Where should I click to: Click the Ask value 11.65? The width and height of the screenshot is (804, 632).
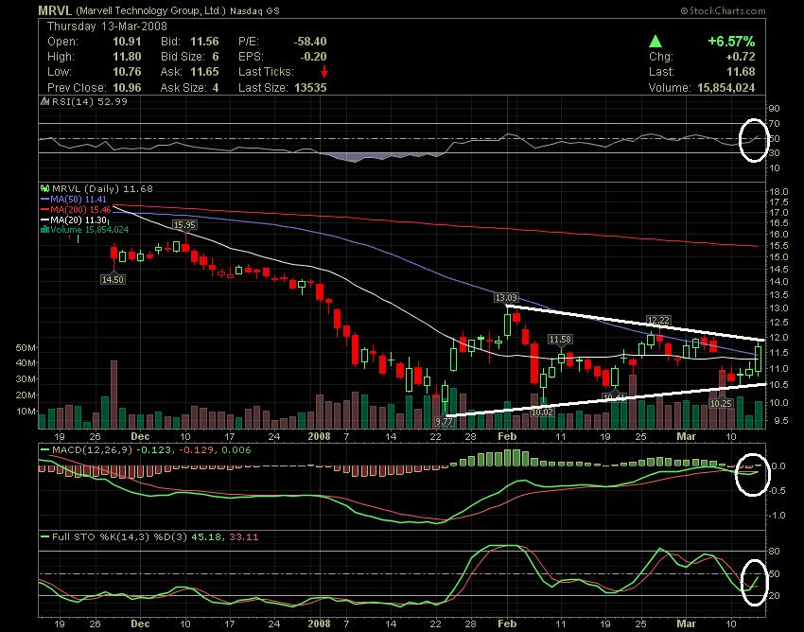tap(204, 72)
